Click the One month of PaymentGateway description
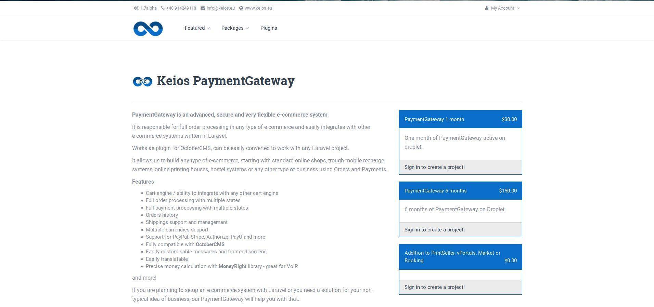The width and height of the screenshot is (654, 307). click(455, 142)
